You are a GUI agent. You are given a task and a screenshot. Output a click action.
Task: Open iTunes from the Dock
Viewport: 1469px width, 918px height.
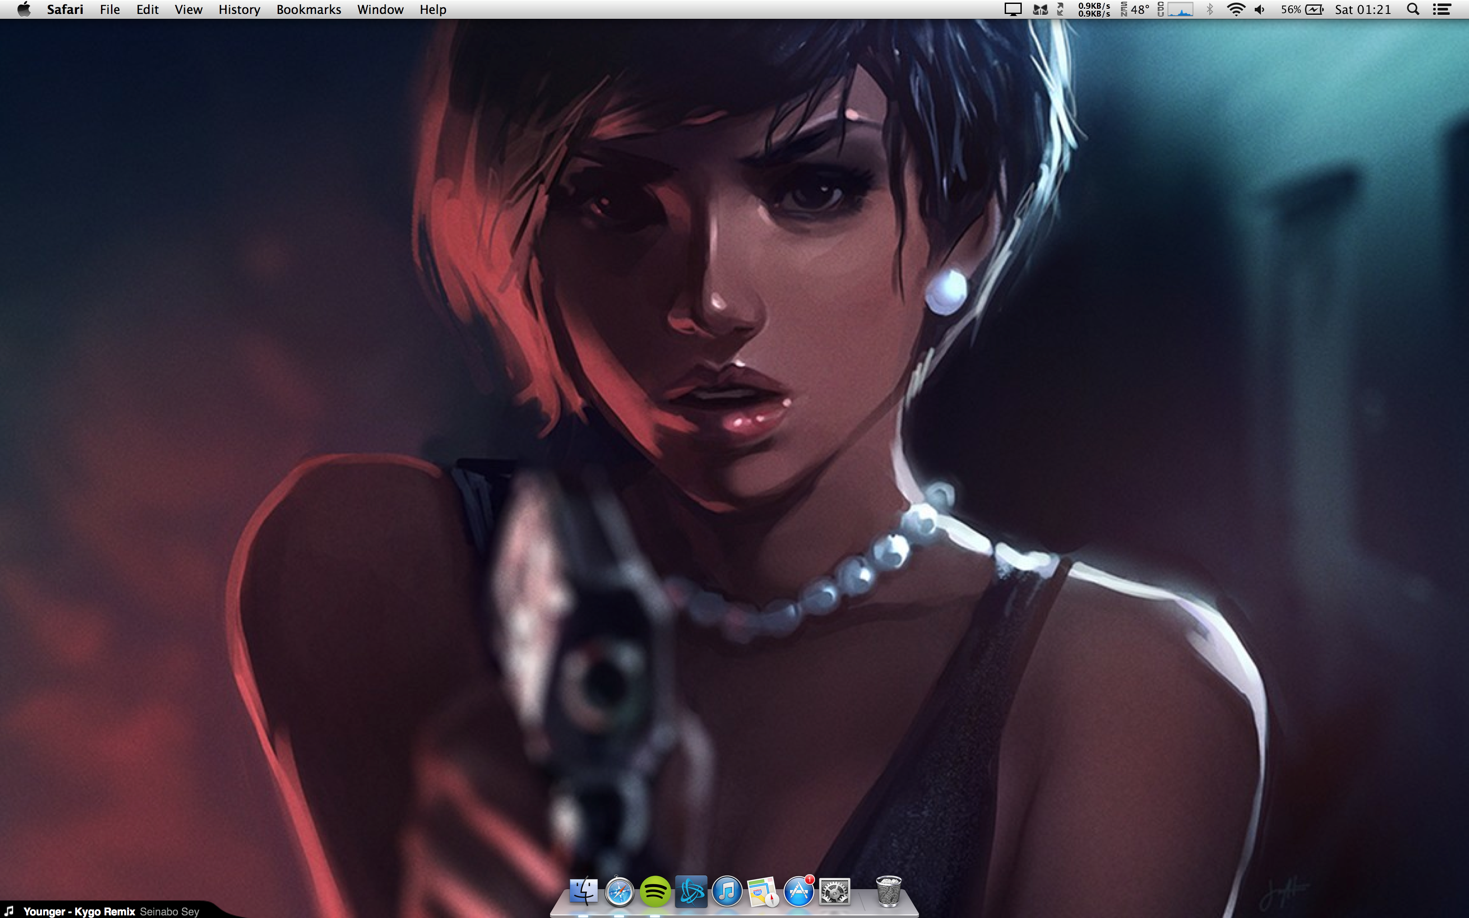pos(727,891)
